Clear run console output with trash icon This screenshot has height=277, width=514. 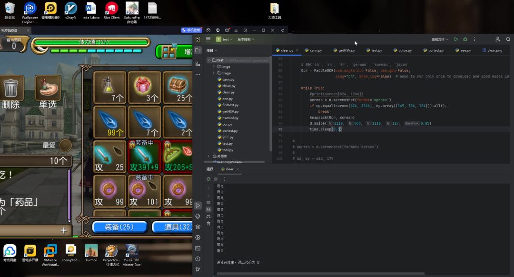208,223
